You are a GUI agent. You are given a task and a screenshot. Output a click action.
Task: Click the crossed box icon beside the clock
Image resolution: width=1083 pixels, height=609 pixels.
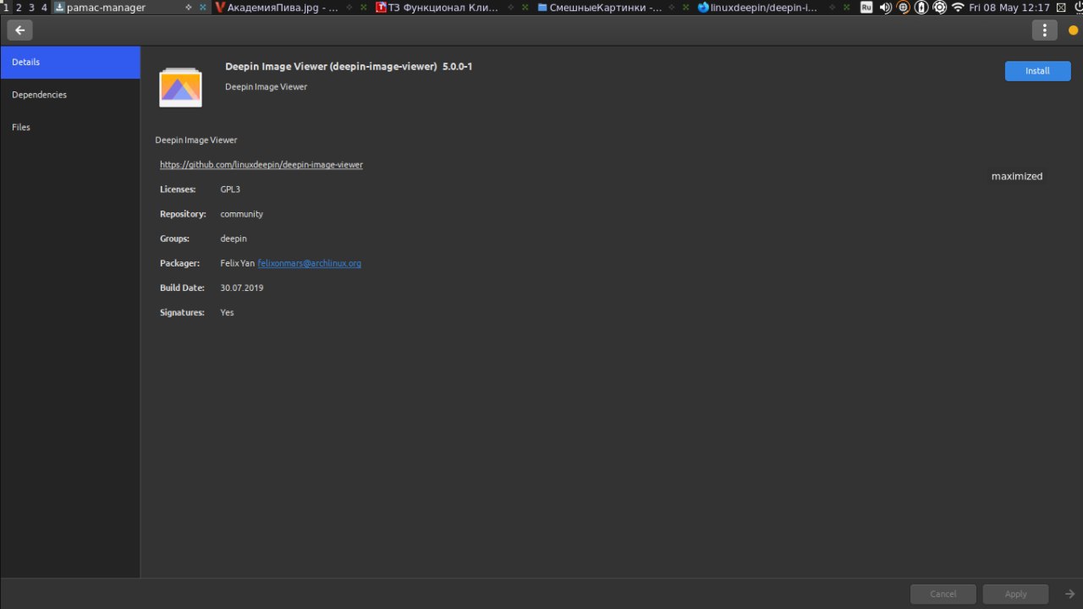1061,8
